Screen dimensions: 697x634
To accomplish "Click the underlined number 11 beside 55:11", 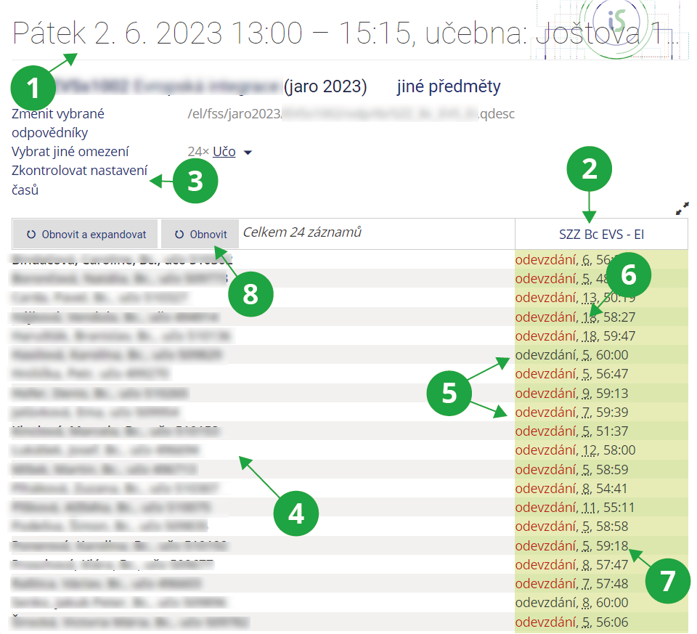I will coord(588,507).
